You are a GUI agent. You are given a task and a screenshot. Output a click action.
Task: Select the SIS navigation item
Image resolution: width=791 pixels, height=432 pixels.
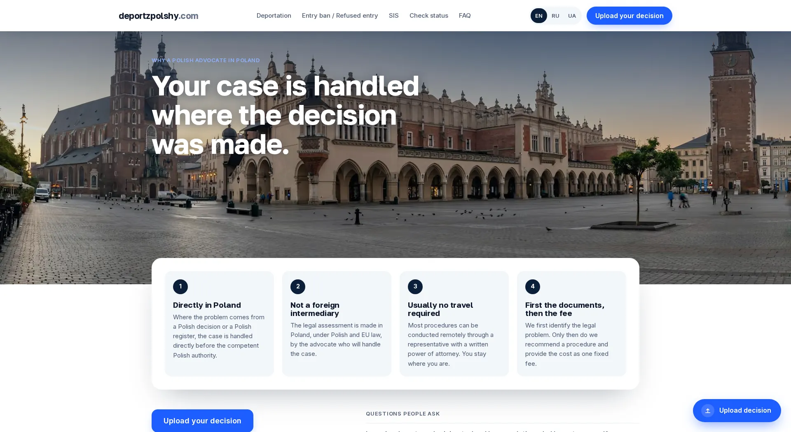point(393,16)
